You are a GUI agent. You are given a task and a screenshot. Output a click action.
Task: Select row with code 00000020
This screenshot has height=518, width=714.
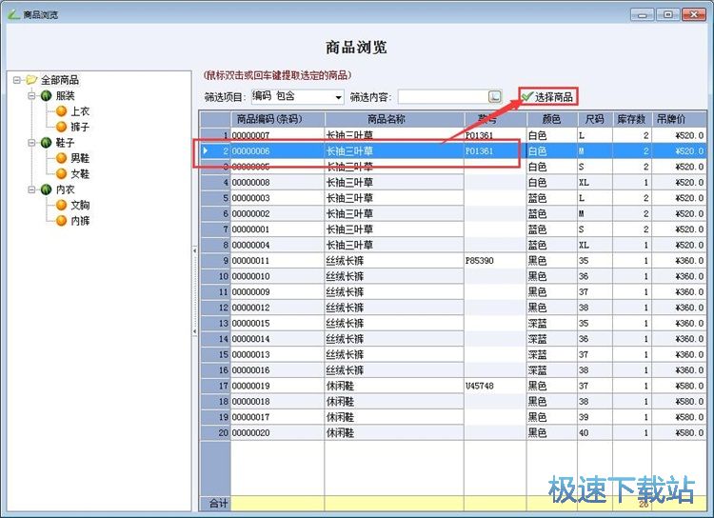tap(453, 432)
